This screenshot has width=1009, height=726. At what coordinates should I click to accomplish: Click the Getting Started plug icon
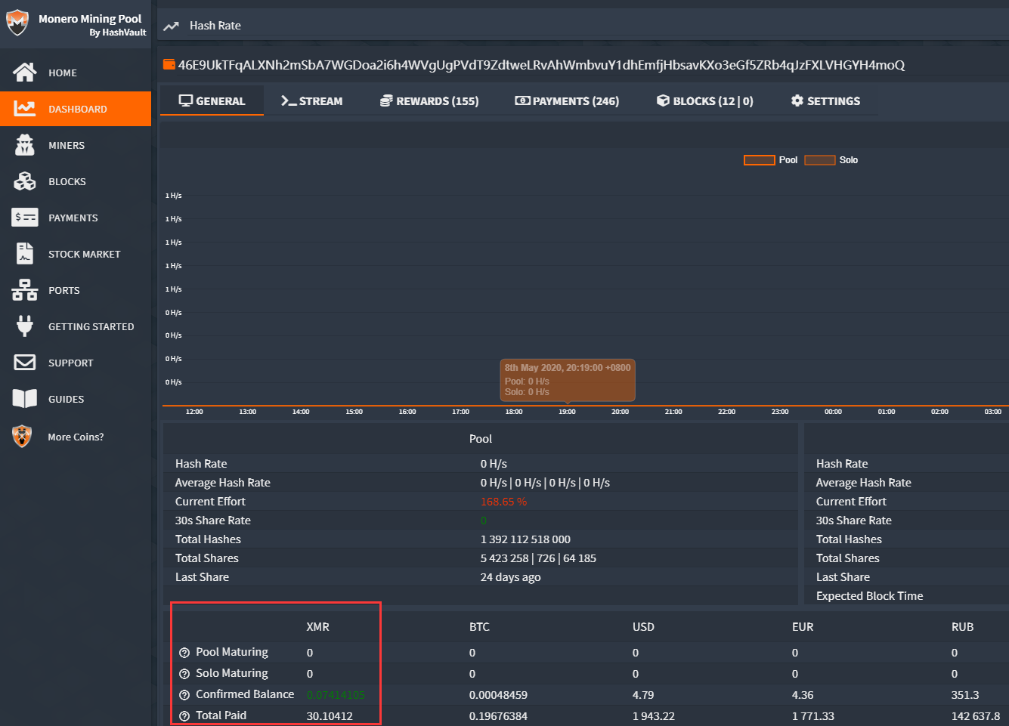click(25, 326)
